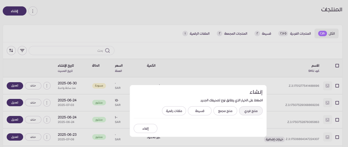Screen dimensions: 348x147
Task: Open the filter icon next to search
Action: (x=22, y=51)
